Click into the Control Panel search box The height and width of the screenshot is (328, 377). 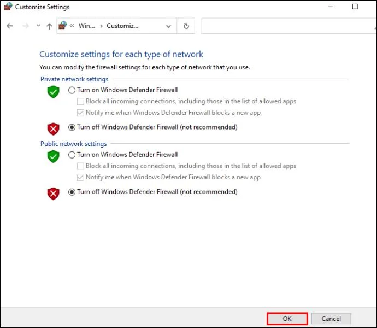pos(289,26)
